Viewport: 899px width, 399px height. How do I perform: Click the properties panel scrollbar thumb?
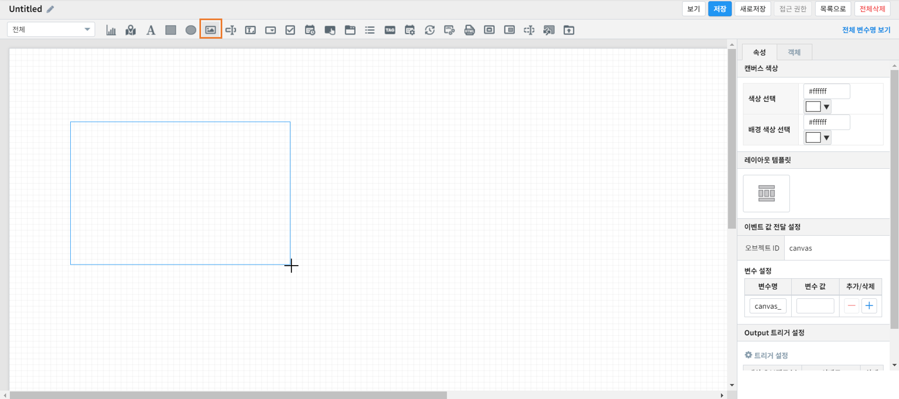coord(894,199)
